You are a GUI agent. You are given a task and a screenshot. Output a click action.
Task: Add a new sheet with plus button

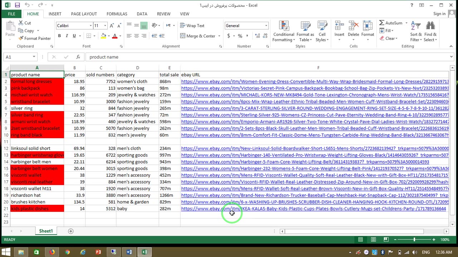click(x=70, y=231)
